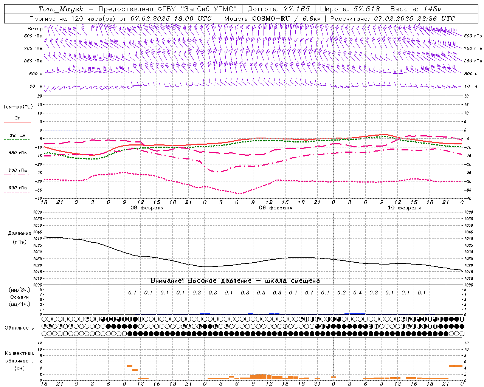Click the Широта: 57.518 latitude value
484x387 pixels.
(x=350, y=9)
